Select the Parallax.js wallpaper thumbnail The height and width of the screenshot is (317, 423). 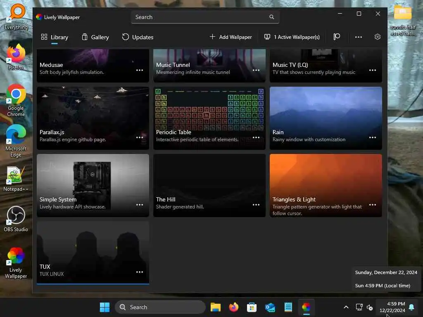coord(93,118)
